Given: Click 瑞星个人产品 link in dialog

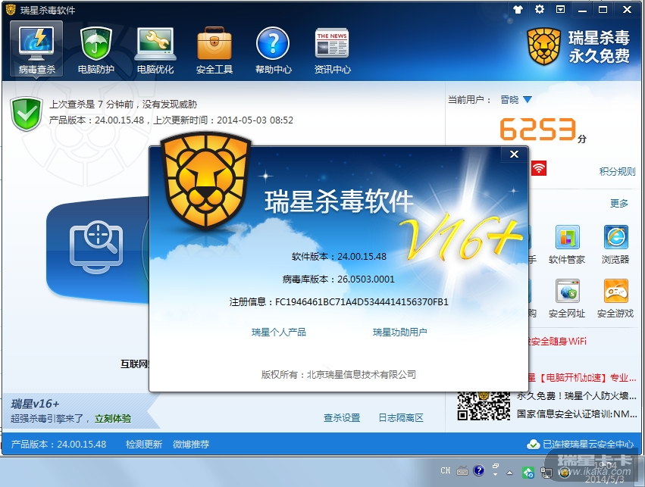Looking at the screenshot, I should tap(278, 332).
